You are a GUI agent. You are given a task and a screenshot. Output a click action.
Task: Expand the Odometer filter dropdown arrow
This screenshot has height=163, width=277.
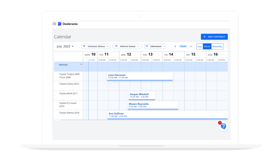(x=165, y=46)
